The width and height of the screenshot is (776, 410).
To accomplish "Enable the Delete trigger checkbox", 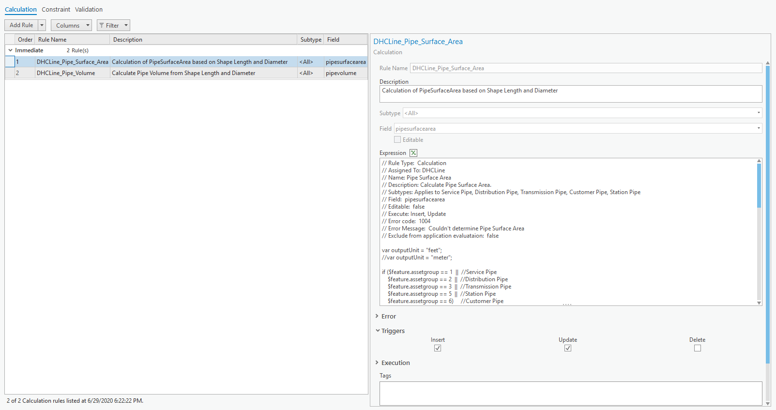I will pyautogui.click(x=698, y=348).
